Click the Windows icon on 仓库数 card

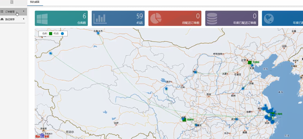pyautogui.click(x=42, y=19)
